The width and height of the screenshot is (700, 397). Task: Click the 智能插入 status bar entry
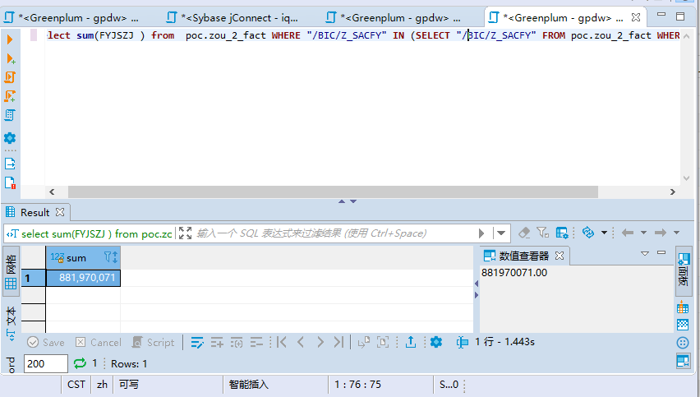point(249,385)
